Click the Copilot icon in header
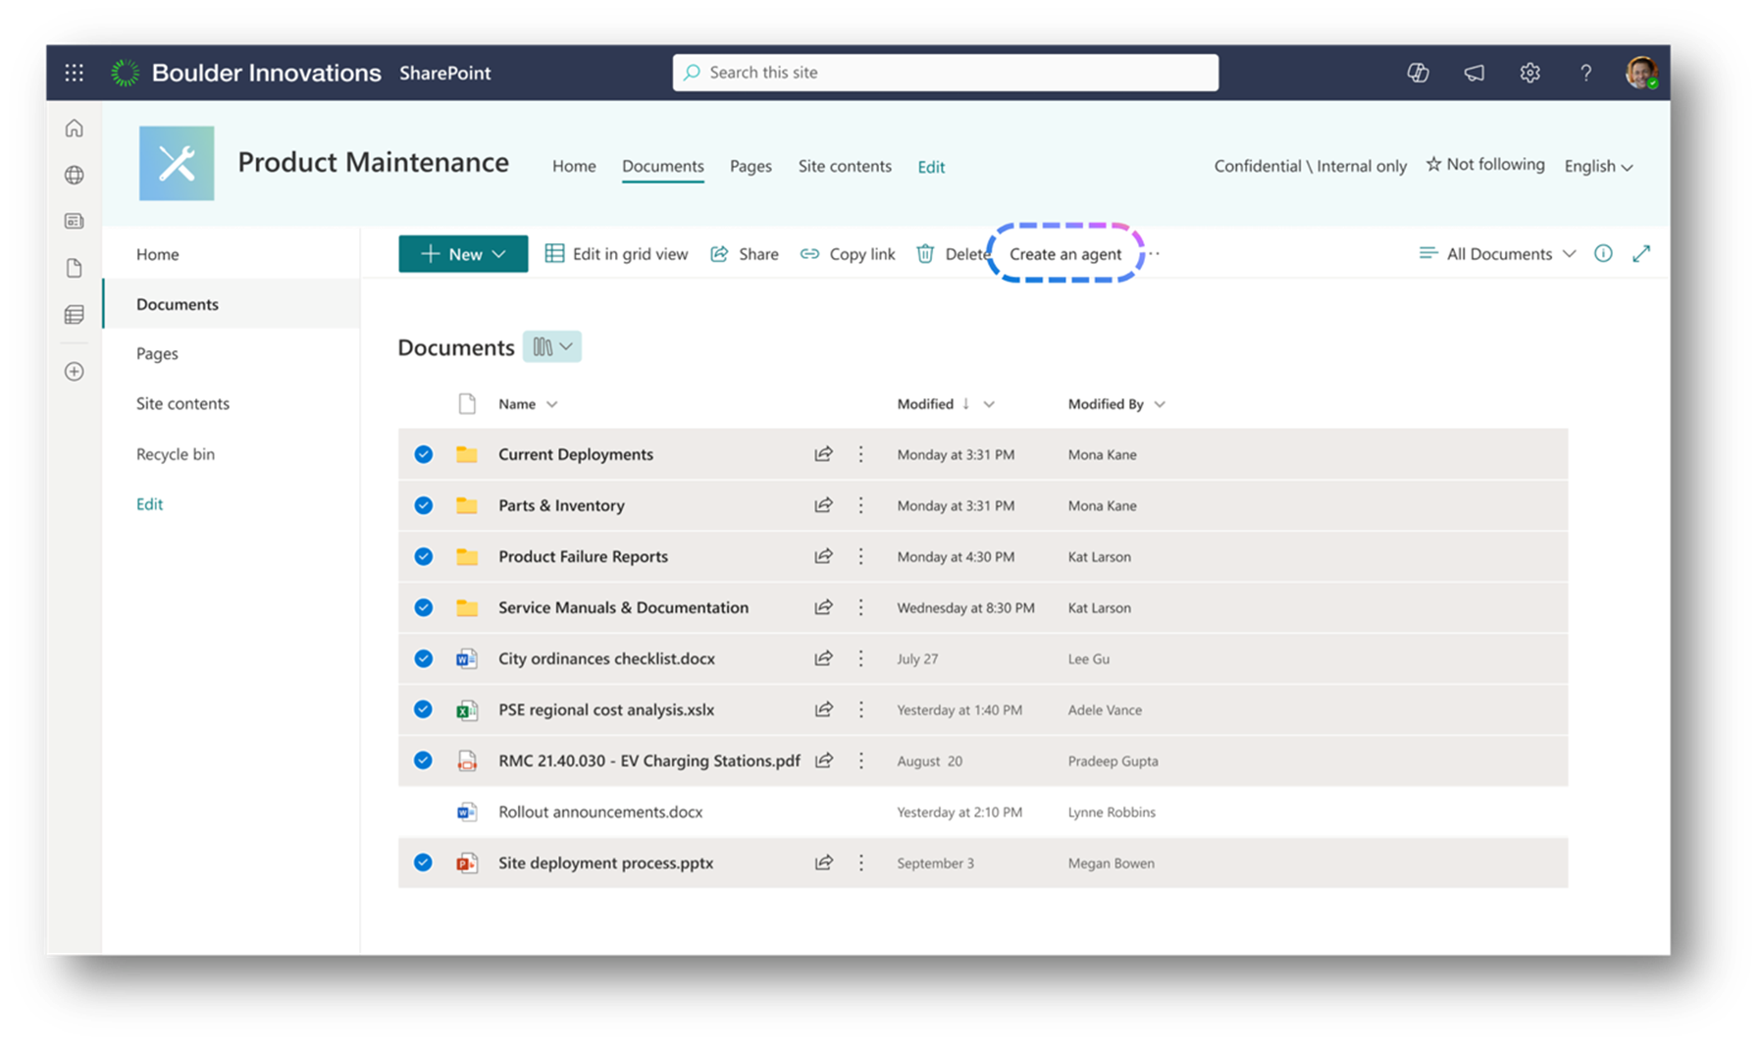The width and height of the screenshot is (1760, 1047). (1418, 73)
